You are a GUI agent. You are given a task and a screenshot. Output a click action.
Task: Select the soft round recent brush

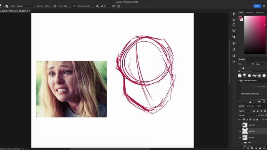[259, 75]
